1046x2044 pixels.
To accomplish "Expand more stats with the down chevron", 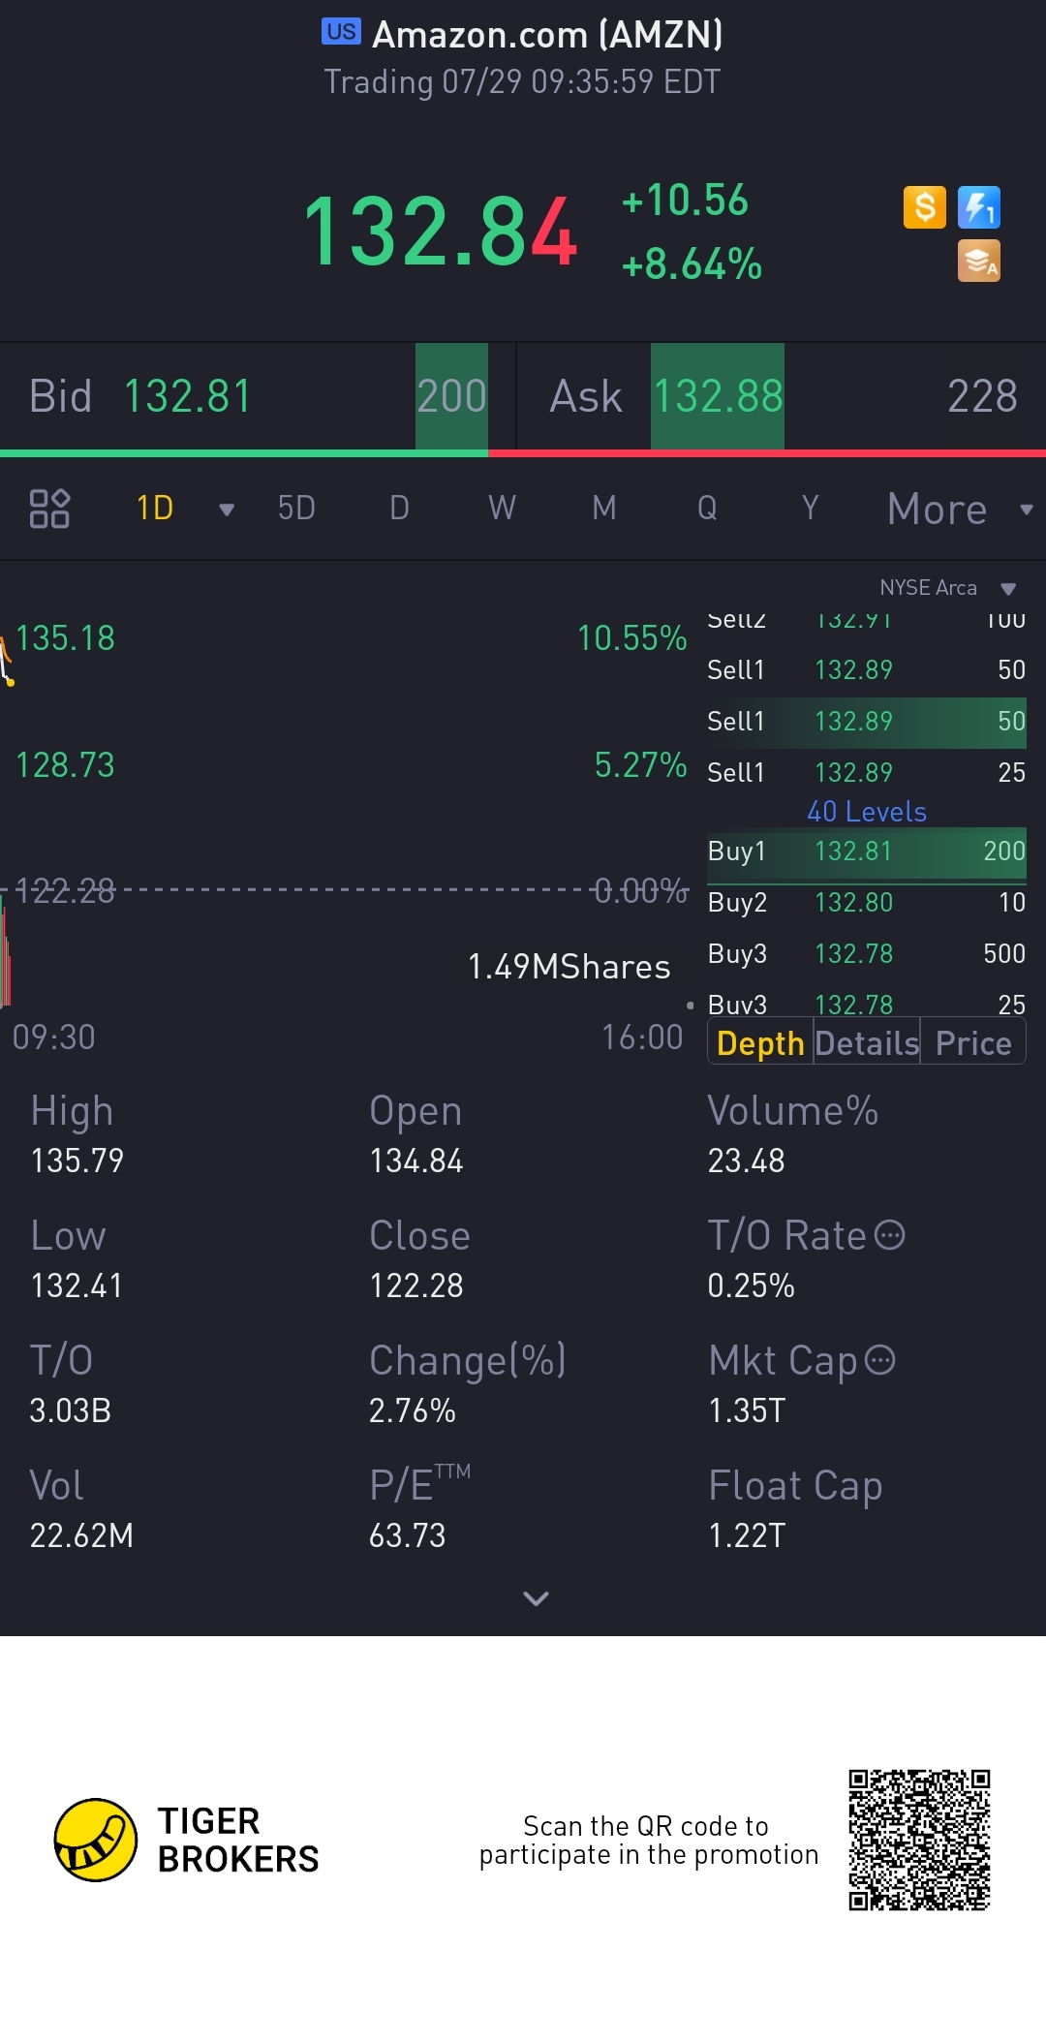I will pyautogui.click(x=536, y=1598).
